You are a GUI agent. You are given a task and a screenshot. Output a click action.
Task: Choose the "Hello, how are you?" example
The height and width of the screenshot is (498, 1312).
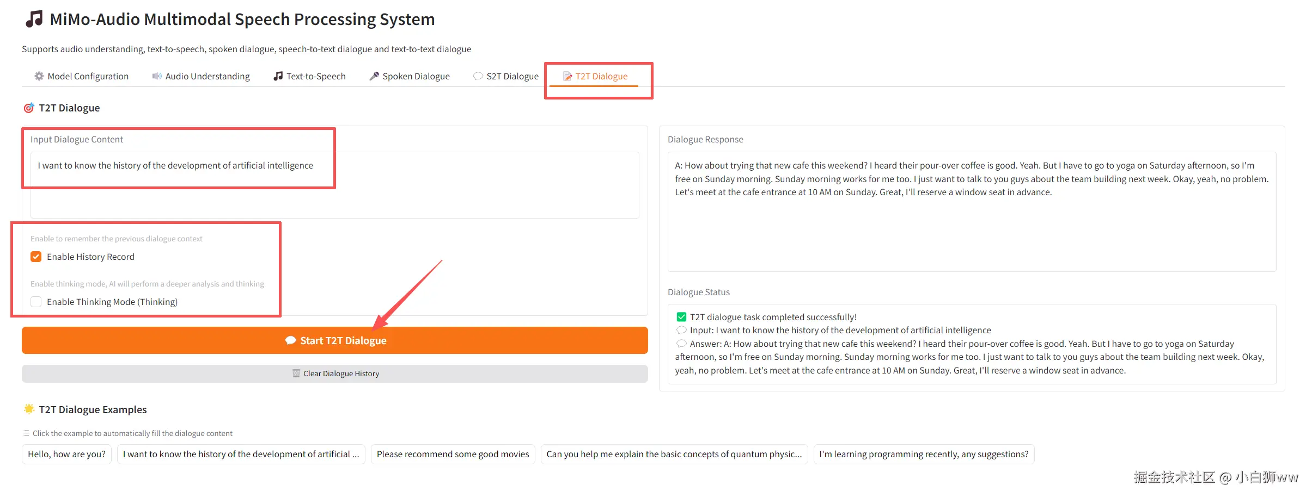[x=66, y=454]
